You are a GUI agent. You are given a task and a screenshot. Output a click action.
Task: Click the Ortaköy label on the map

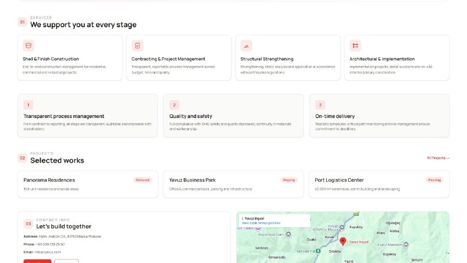[334, 251]
